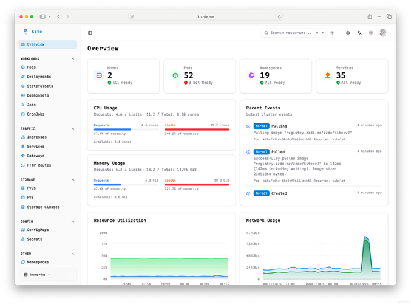Click the Kite logo icon
The image size is (411, 304).
point(25,32)
